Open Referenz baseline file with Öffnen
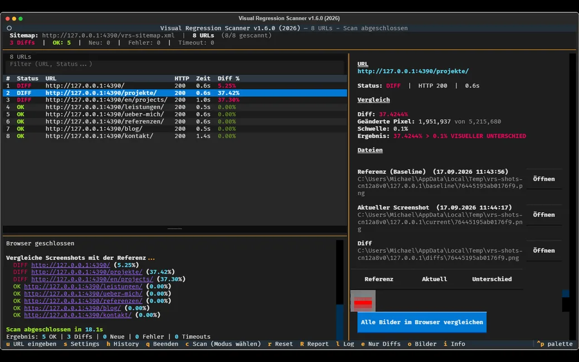 click(543, 179)
